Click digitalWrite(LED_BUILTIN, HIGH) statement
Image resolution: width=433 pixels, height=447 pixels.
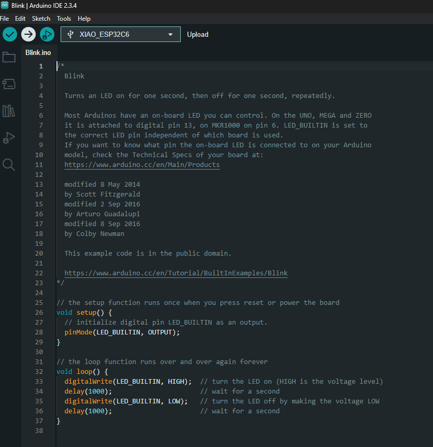[x=128, y=382]
